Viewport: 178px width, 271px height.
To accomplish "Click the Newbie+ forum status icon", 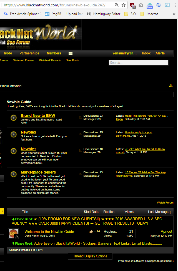I will pos(14,151).
